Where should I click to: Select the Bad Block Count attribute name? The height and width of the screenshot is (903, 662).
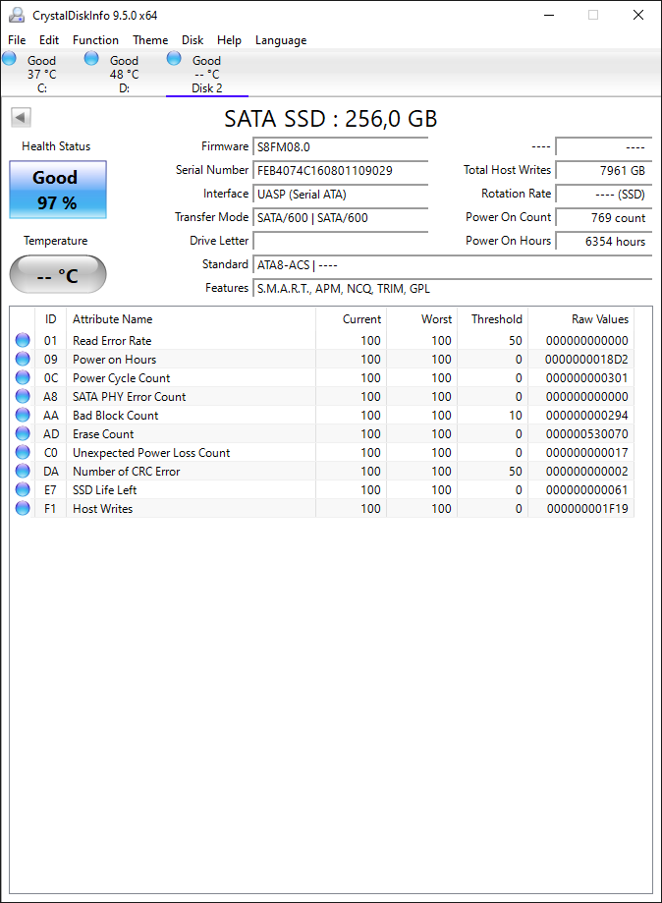(x=115, y=416)
